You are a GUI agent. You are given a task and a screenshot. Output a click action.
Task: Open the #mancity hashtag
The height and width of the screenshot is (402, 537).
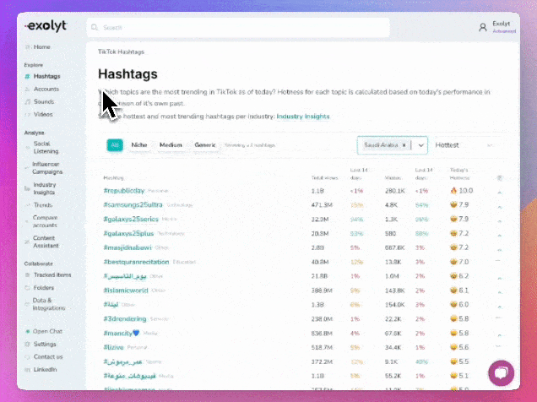pyautogui.click(x=122, y=334)
